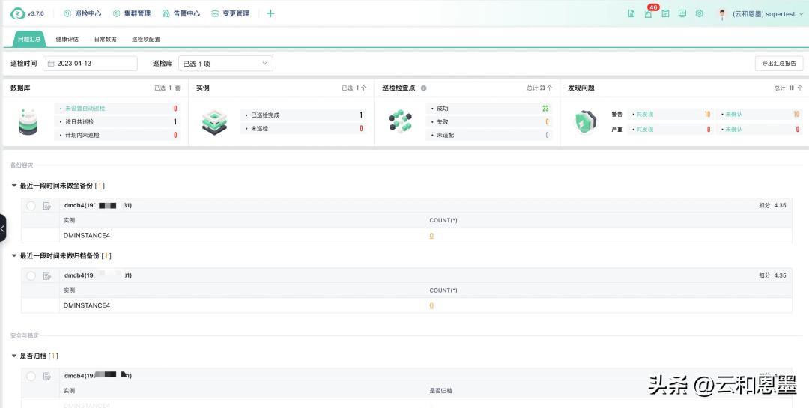The height and width of the screenshot is (408, 809).
Task: Click the 未设置自动巡检 link
Action: coord(85,109)
